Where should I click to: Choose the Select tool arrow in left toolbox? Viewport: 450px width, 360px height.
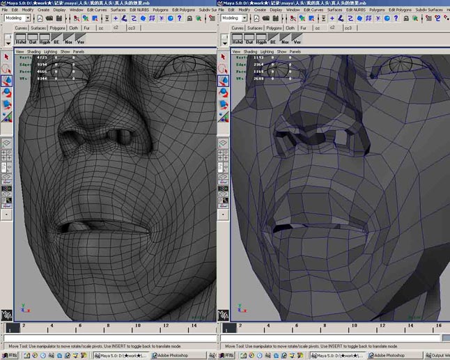6,57
